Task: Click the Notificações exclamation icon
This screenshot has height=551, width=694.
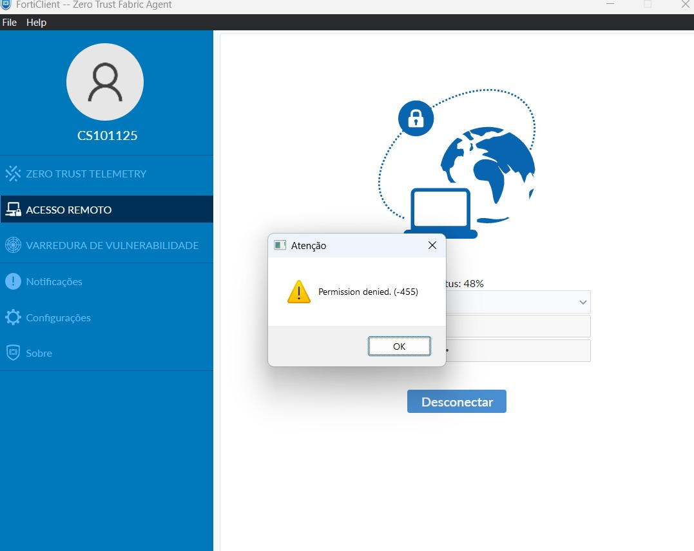Action: pos(13,281)
